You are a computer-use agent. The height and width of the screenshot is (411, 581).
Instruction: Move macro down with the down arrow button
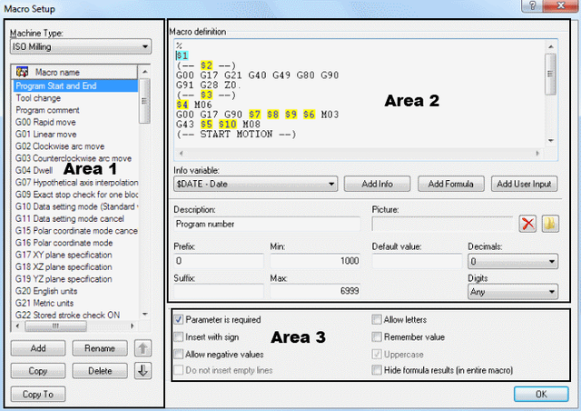[143, 371]
